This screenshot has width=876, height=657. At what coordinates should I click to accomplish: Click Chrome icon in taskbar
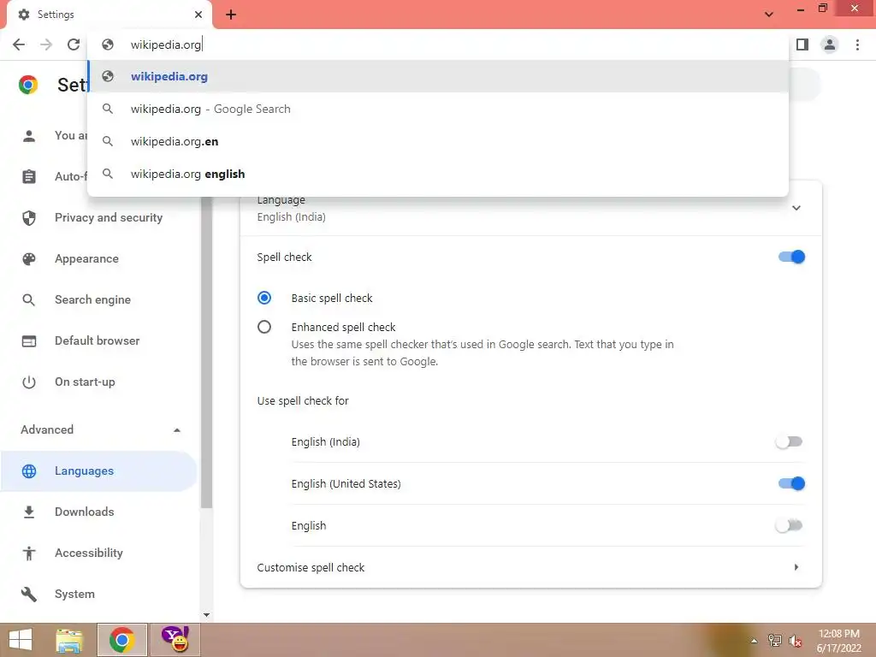(x=121, y=640)
